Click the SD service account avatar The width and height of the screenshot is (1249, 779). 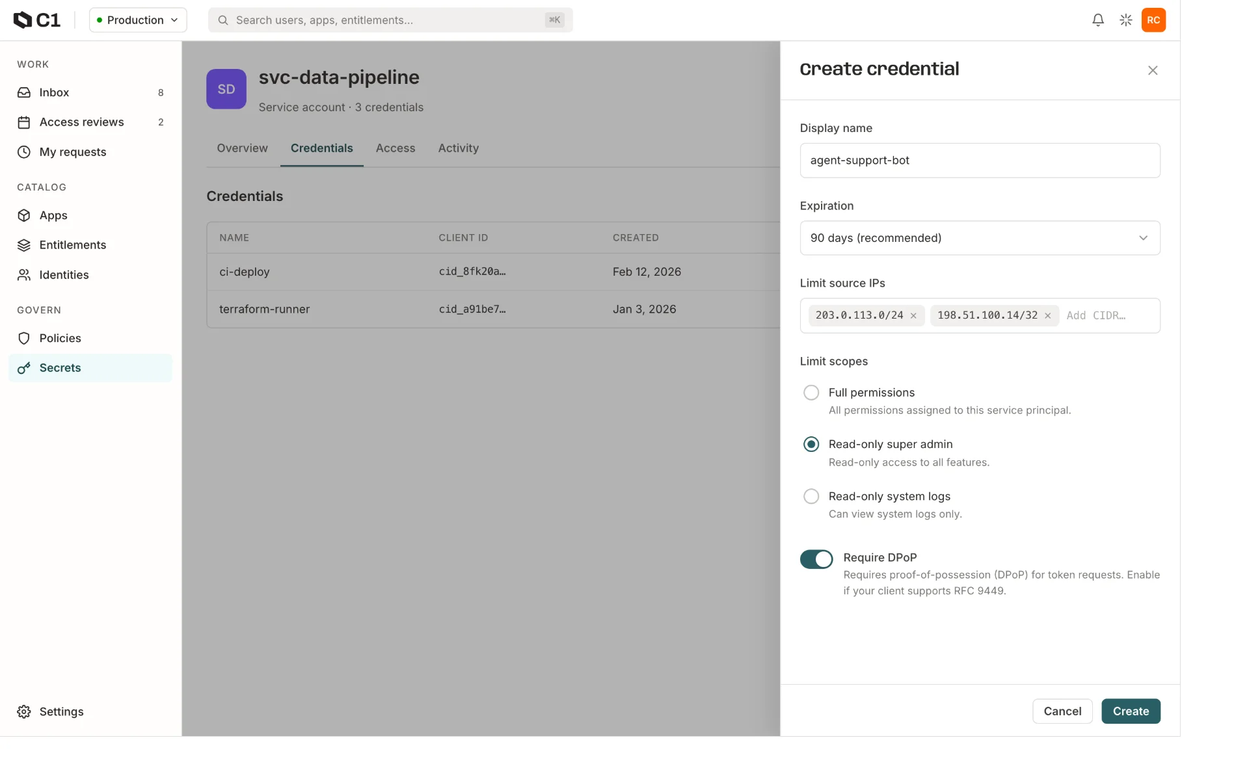(226, 89)
